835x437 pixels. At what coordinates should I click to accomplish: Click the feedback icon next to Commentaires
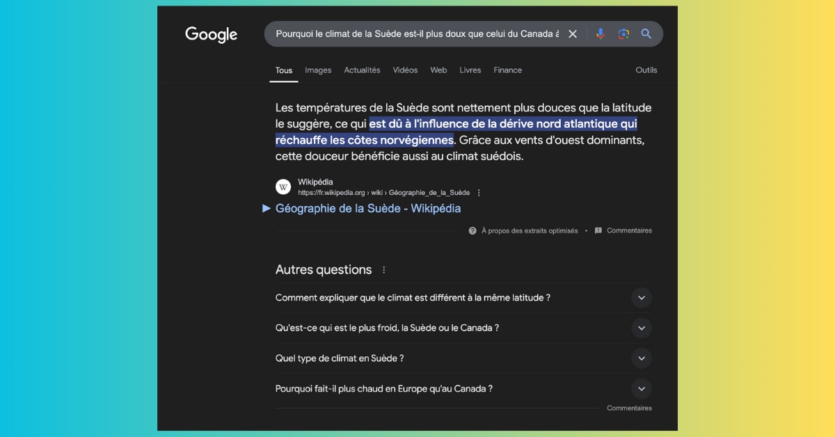pyautogui.click(x=598, y=230)
